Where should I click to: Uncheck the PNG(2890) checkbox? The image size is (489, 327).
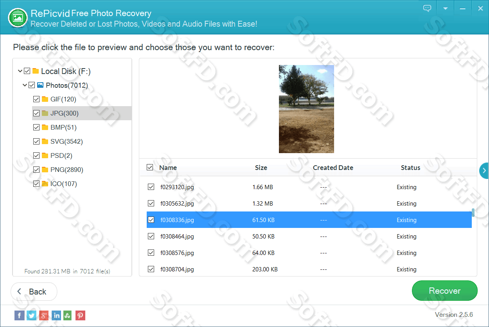coord(36,170)
